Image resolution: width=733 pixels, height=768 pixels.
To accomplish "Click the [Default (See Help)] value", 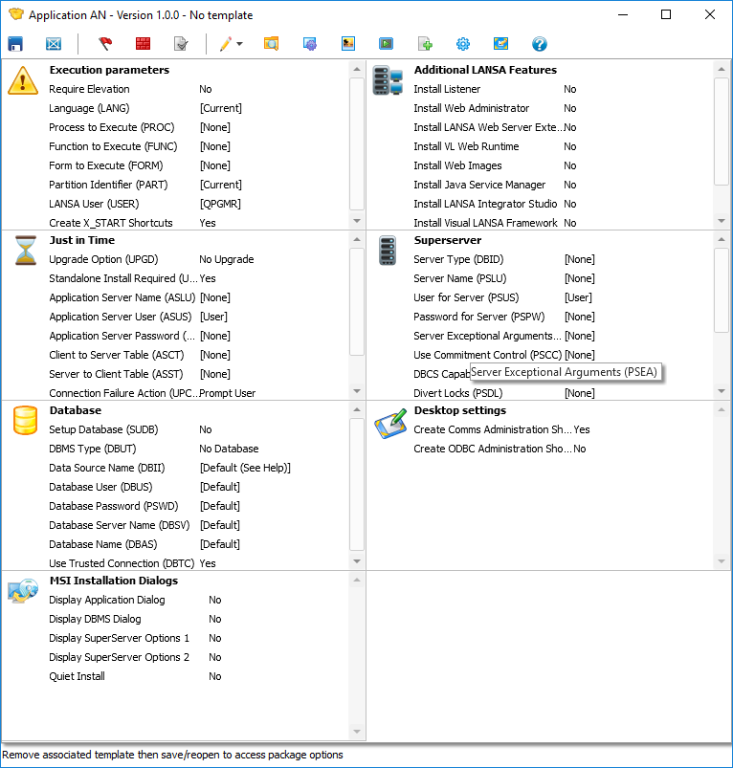I will pyautogui.click(x=245, y=468).
